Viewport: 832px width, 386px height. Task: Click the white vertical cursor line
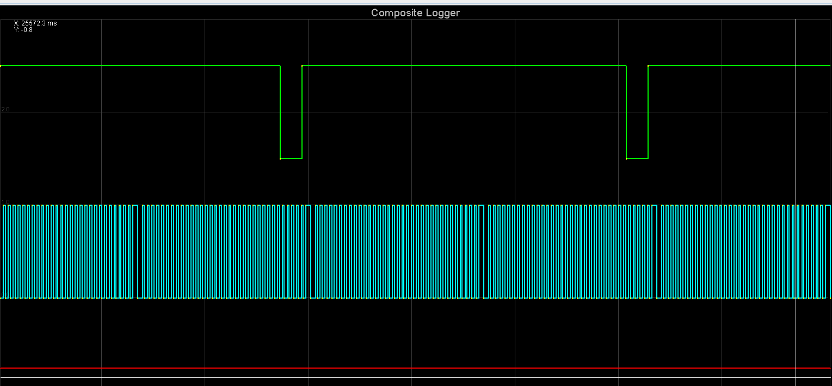pyautogui.click(x=796, y=136)
